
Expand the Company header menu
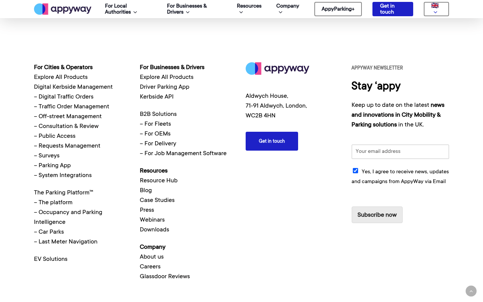pos(288,9)
